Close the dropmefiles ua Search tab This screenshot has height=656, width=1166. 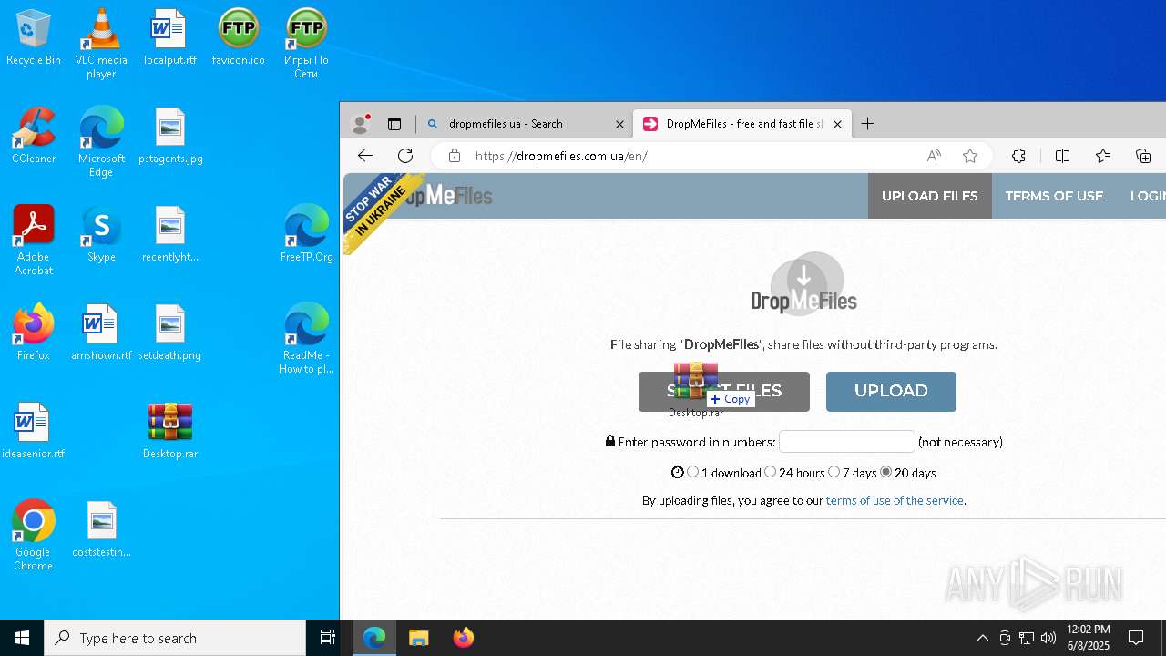(x=619, y=124)
